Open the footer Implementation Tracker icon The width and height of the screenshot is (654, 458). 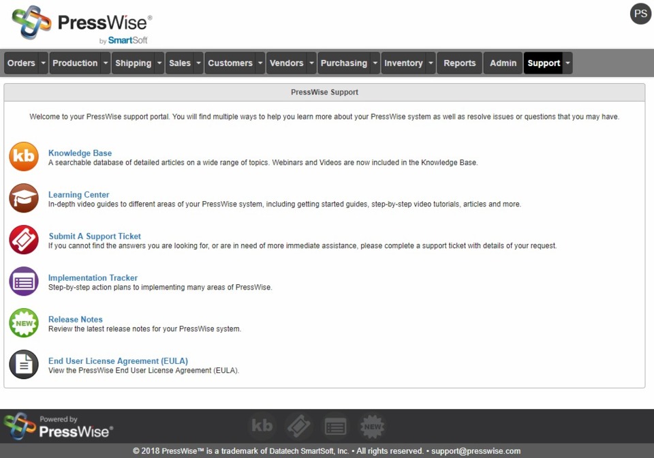(x=335, y=427)
